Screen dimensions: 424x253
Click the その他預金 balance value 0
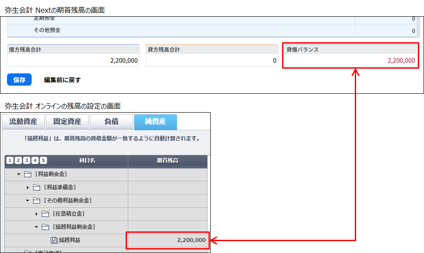(x=413, y=31)
